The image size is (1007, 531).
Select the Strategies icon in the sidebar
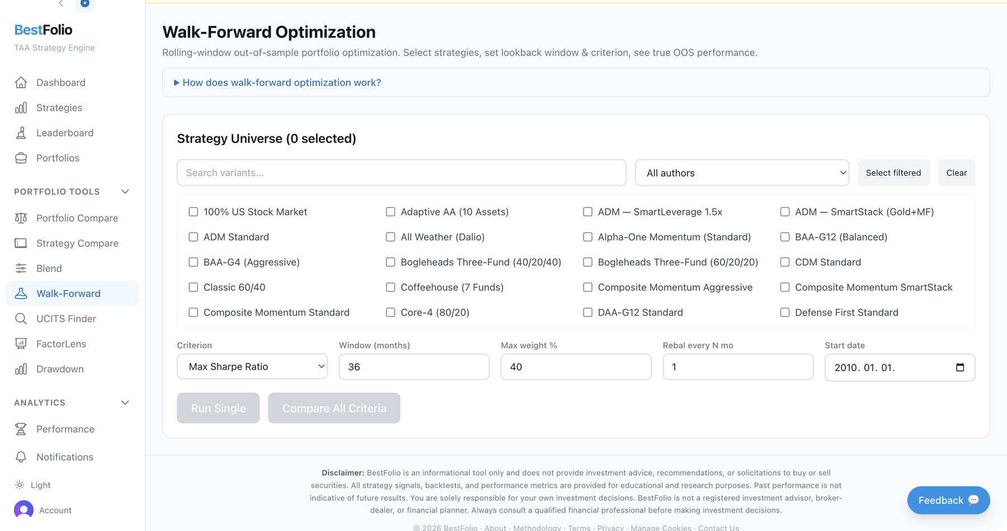[59, 107]
